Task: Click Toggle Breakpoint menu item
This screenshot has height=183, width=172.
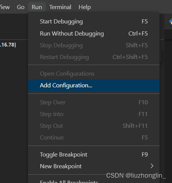Action: point(94,155)
